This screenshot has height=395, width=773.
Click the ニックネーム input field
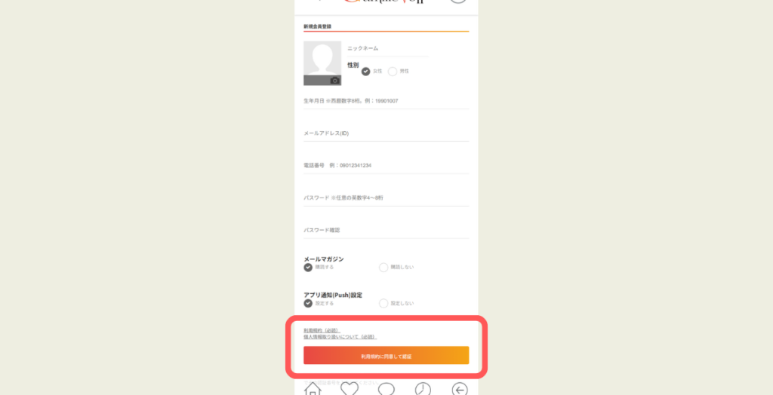(x=386, y=49)
